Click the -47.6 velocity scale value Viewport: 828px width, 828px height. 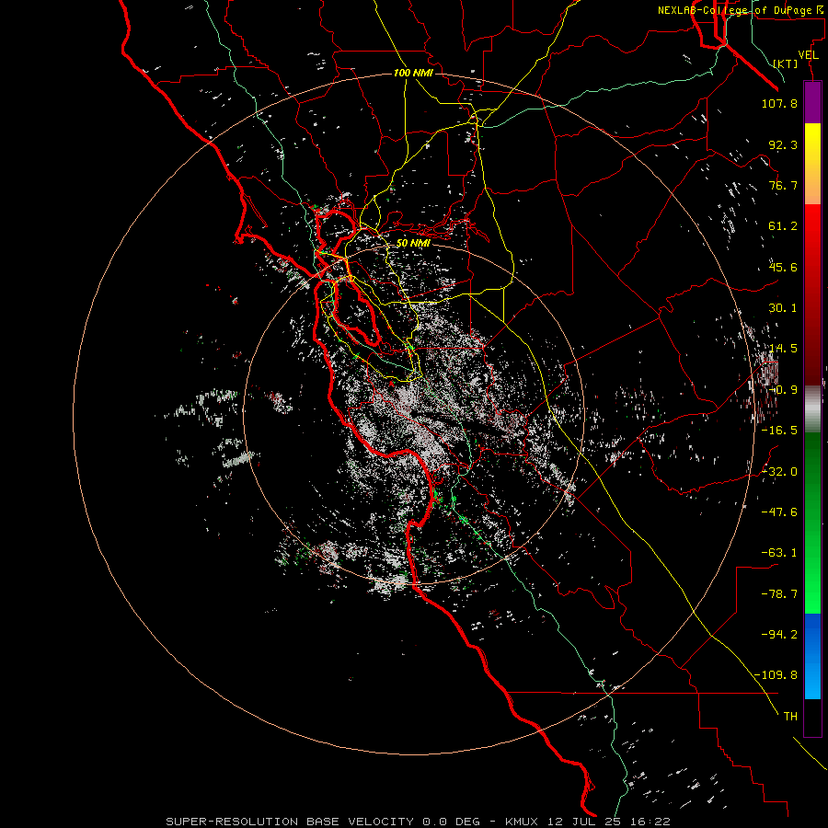click(779, 512)
